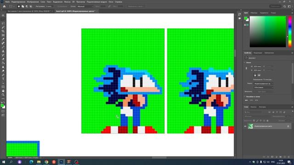The image size is (294, 165).
Task: Collapse the Canvas section in Properties
Action: tap(245, 62)
